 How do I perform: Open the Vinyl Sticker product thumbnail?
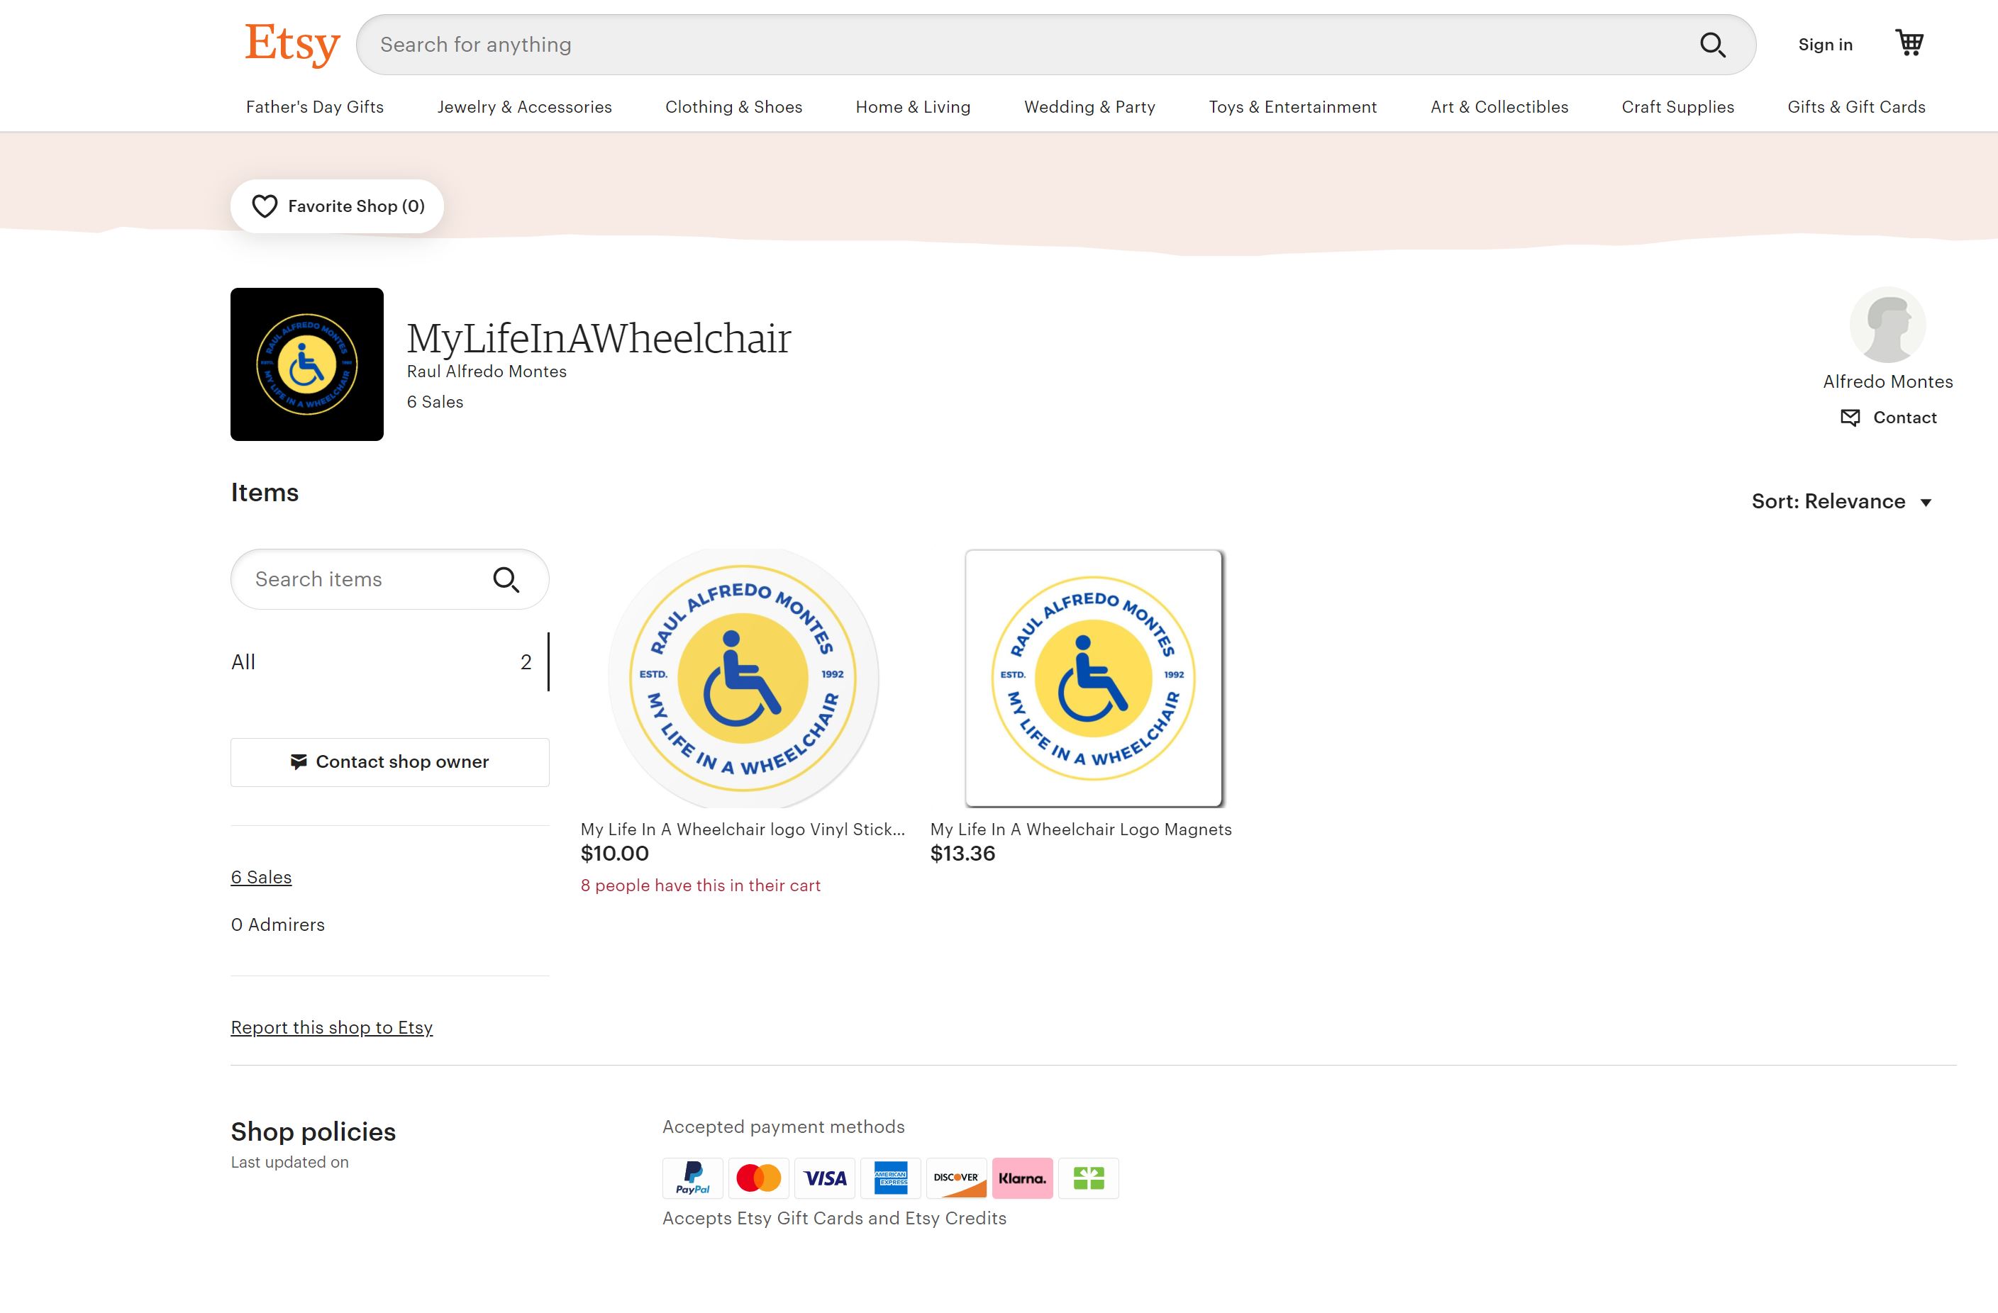pyautogui.click(x=743, y=677)
